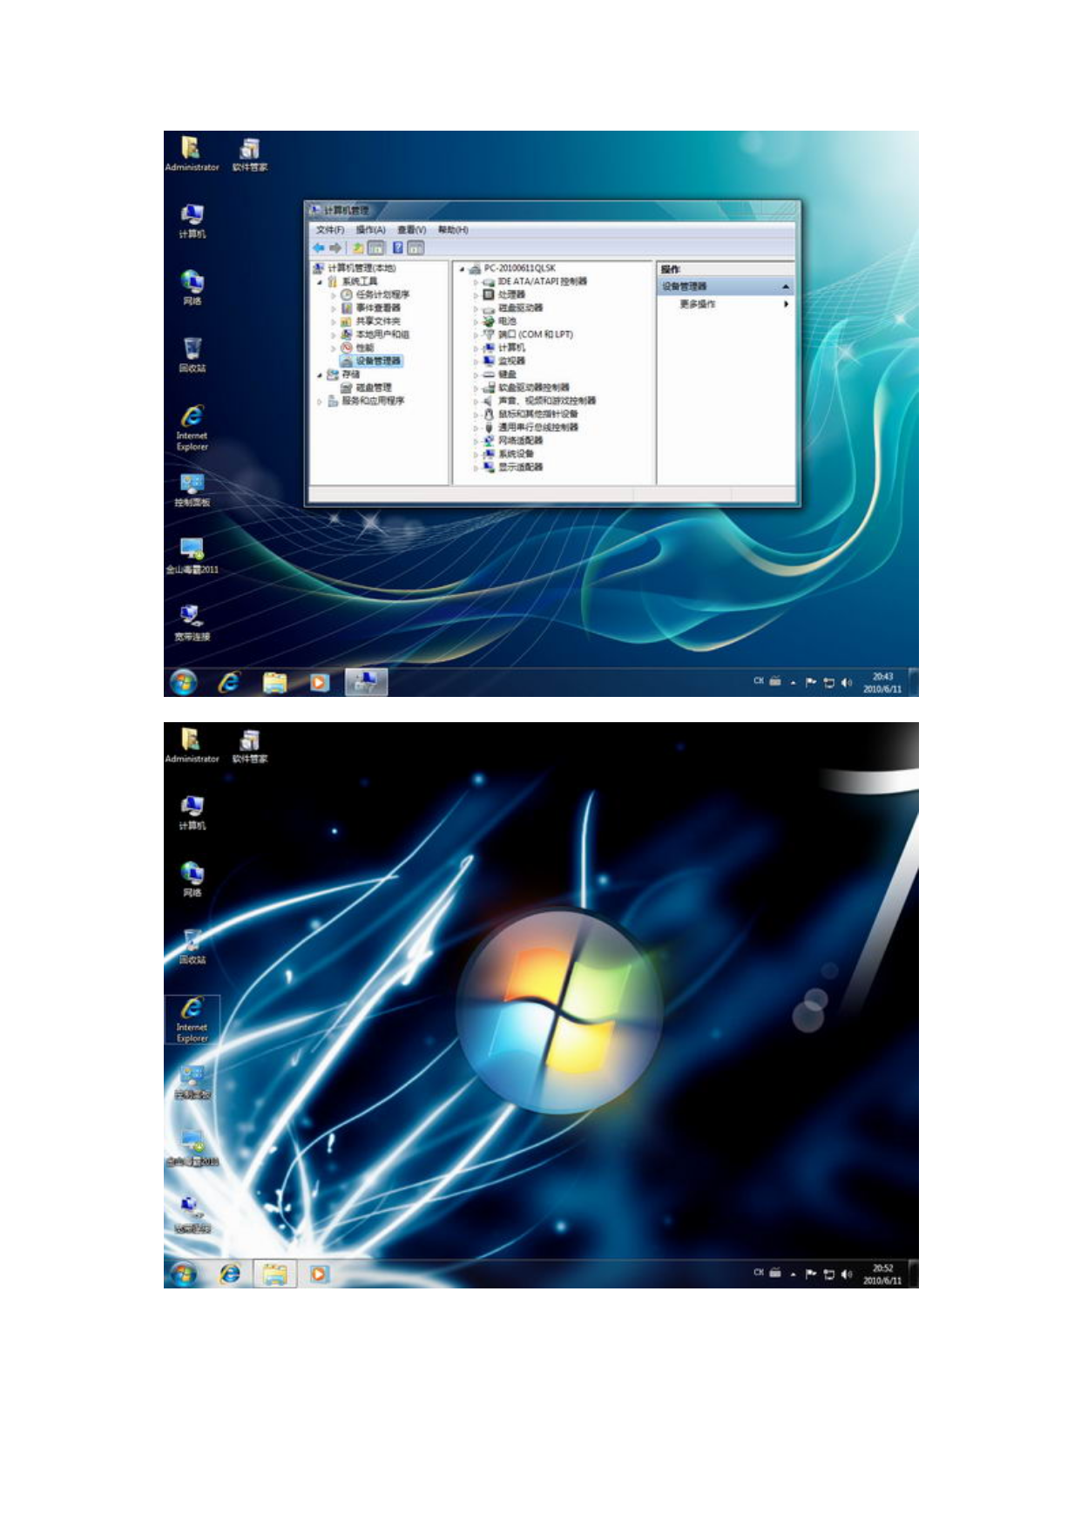Open Administrator folder on the Windows-logo wallpaper desktop
1081x1528 pixels.
click(193, 746)
